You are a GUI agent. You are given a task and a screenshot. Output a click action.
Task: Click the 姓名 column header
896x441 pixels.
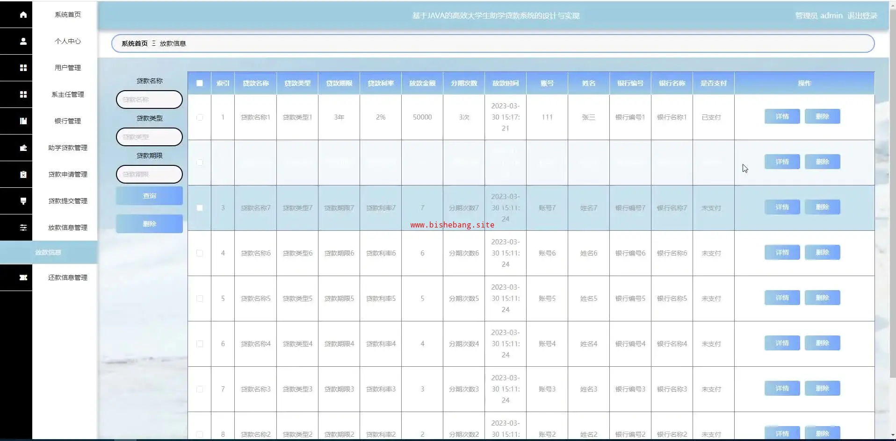coord(589,83)
